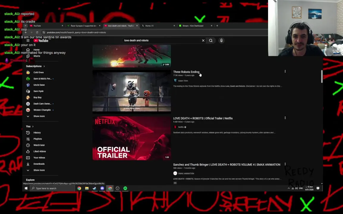
Task: Open Steam from the taskbar
Action: click(95, 188)
